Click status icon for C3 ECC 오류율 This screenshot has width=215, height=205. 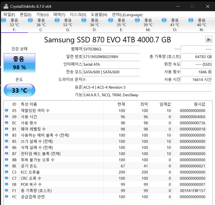pyautogui.click(x=7, y=172)
